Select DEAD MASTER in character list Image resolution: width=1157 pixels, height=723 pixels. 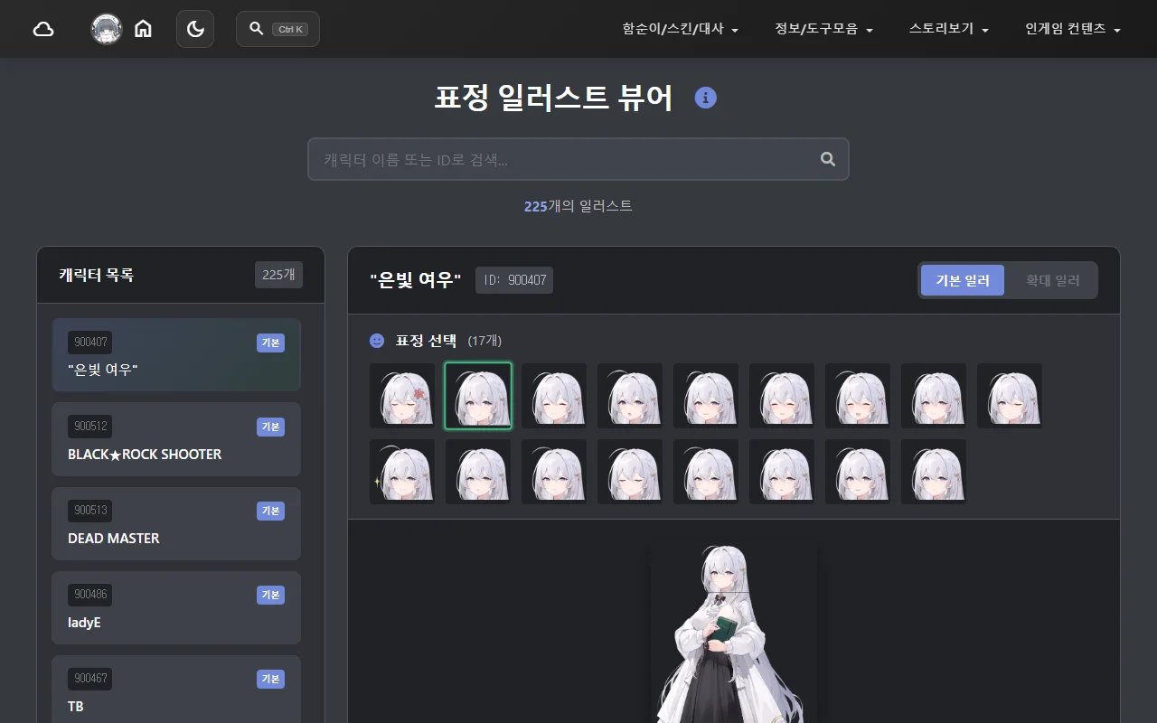pos(176,523)
